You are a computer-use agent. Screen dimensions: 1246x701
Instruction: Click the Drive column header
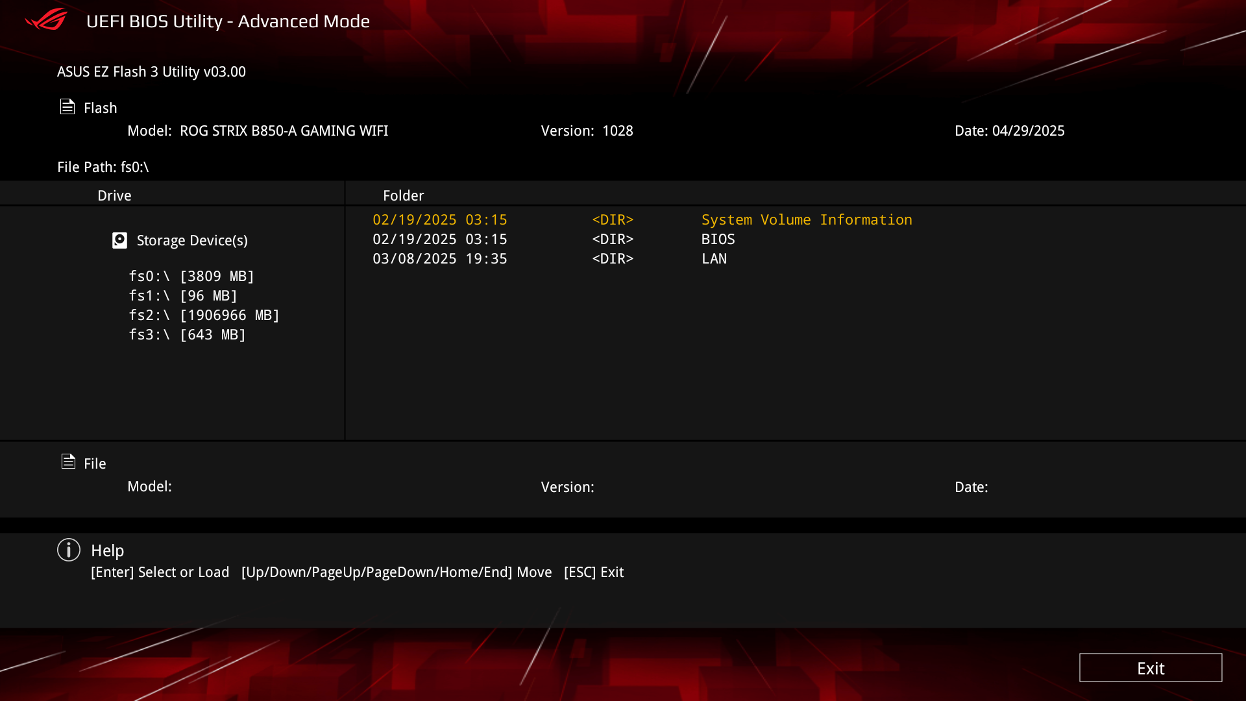[114, 195]
